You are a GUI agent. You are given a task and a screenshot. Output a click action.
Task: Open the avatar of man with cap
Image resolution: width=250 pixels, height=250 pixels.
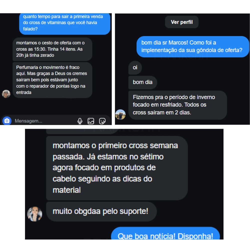[6, 94]
